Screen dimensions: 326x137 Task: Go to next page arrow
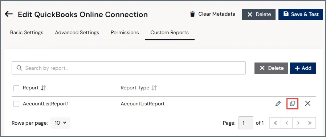[x=298, y=123]
